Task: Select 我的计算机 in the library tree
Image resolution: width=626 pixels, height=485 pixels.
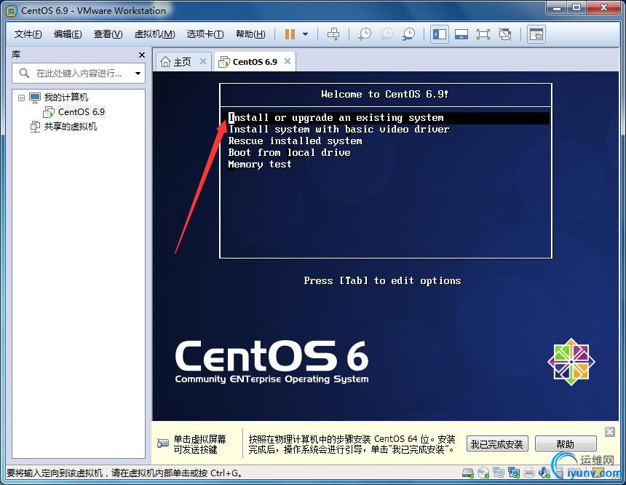Action: pos(66,98)
